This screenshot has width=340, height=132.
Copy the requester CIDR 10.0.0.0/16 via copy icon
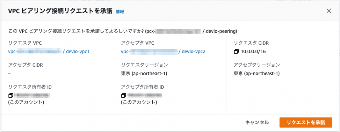(x=236, y=52)
